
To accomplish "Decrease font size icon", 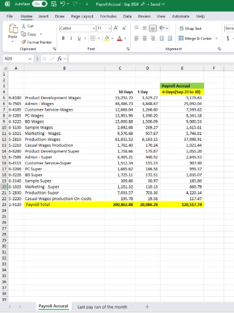I will (x=124, y=28).
